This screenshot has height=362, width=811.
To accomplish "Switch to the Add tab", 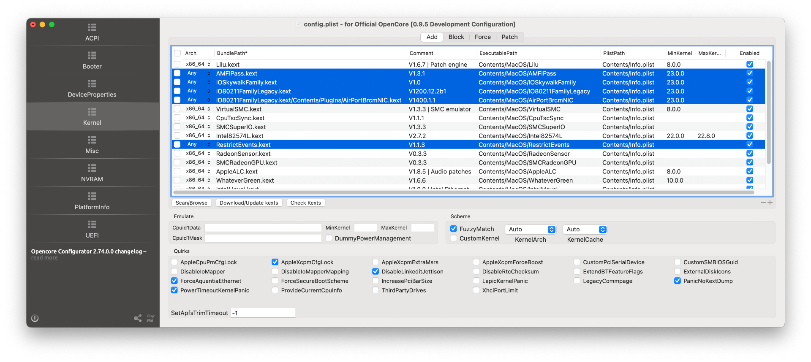I will (432, 37).
